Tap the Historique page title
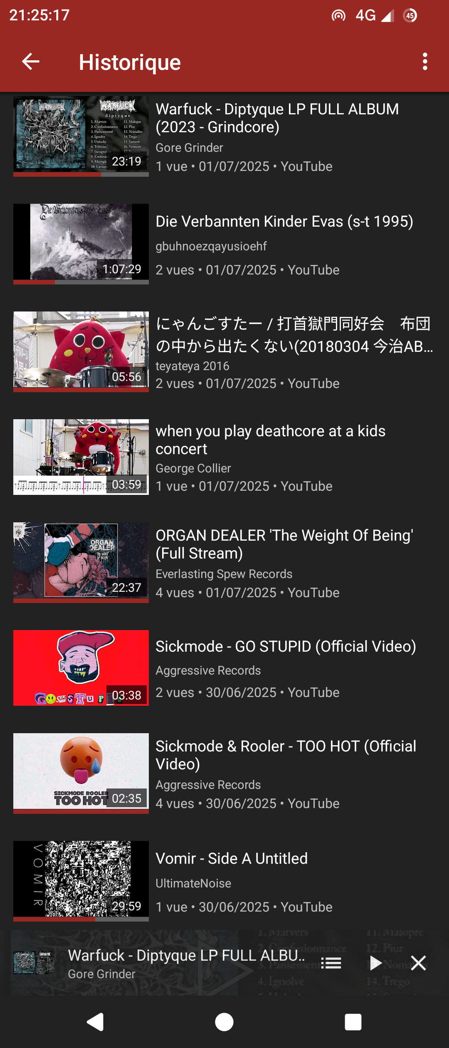Screen dimensions: 449x1048 coord(130,62)
